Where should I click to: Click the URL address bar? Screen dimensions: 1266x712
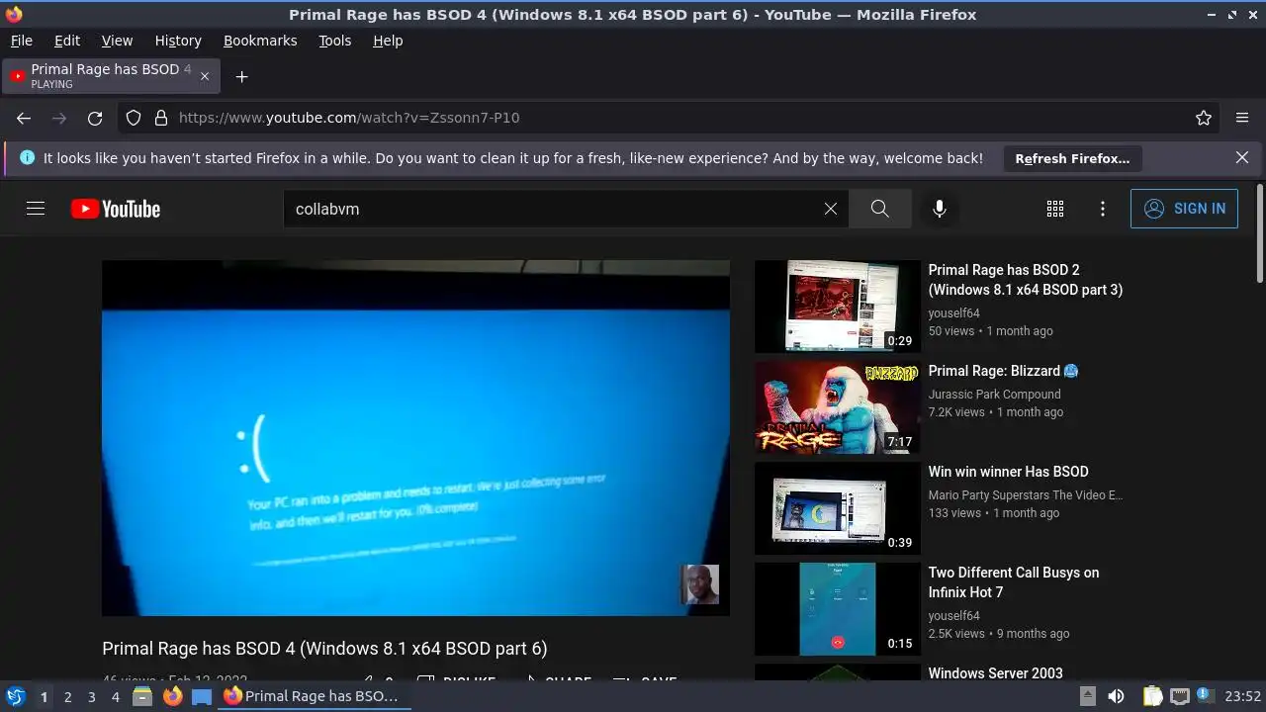click(670, 118)
